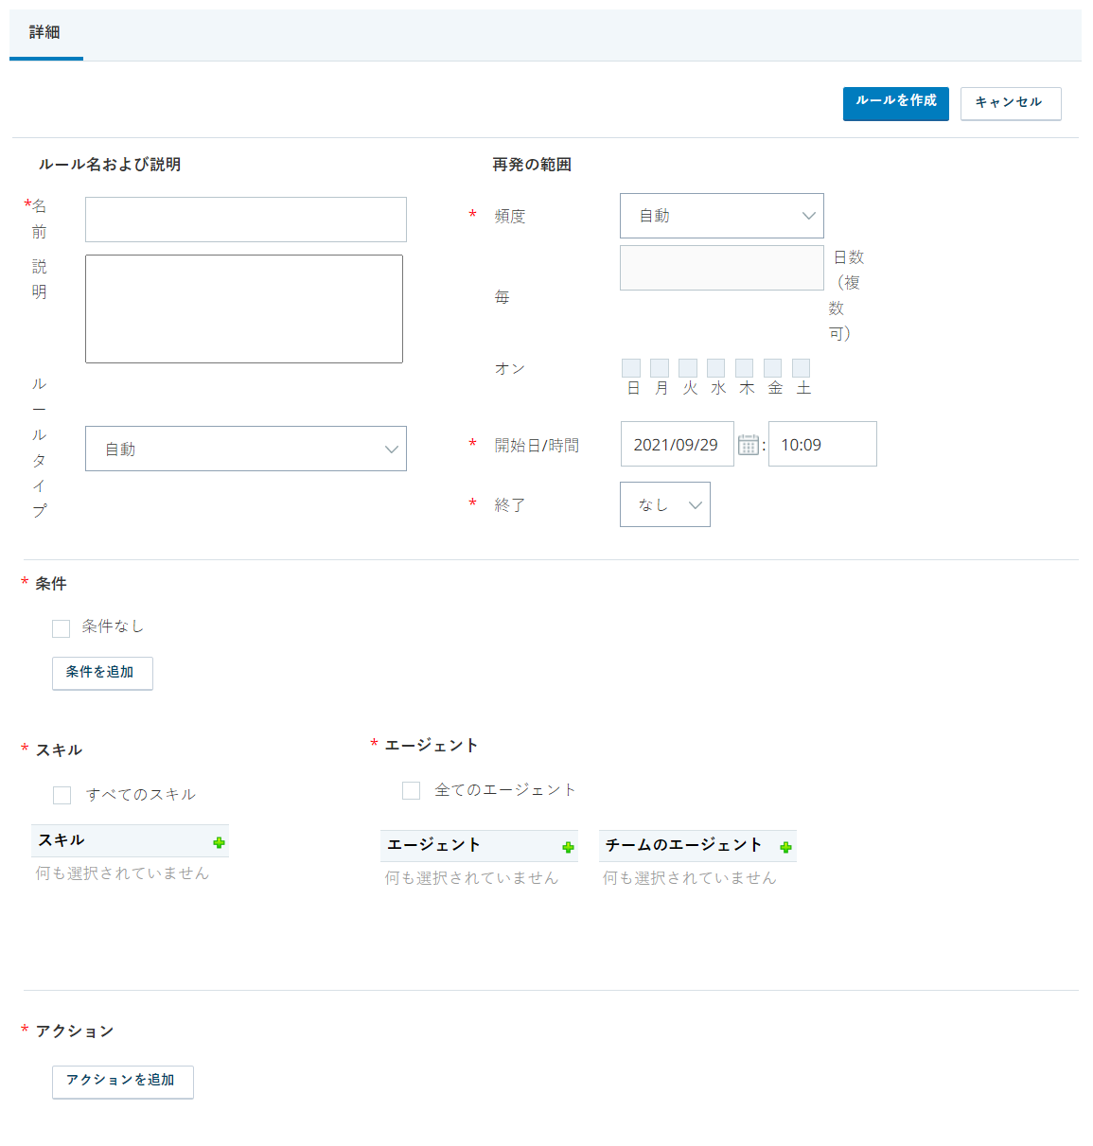This screenshot has height=1146, width=1093.
Task: Toggle the 日 (Sunday) checkbox
Action: coord(631,368)
